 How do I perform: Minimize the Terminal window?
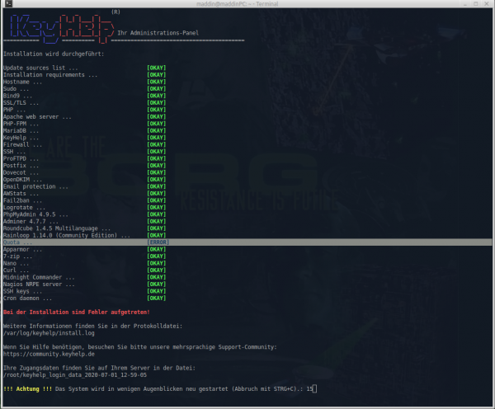coord(465,4)
